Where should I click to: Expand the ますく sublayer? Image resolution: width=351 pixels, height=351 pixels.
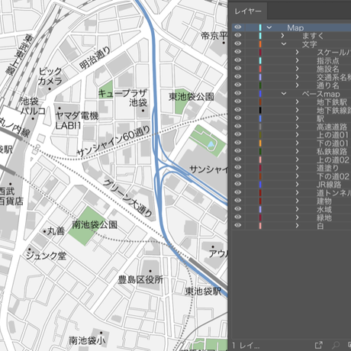(282, 36)
